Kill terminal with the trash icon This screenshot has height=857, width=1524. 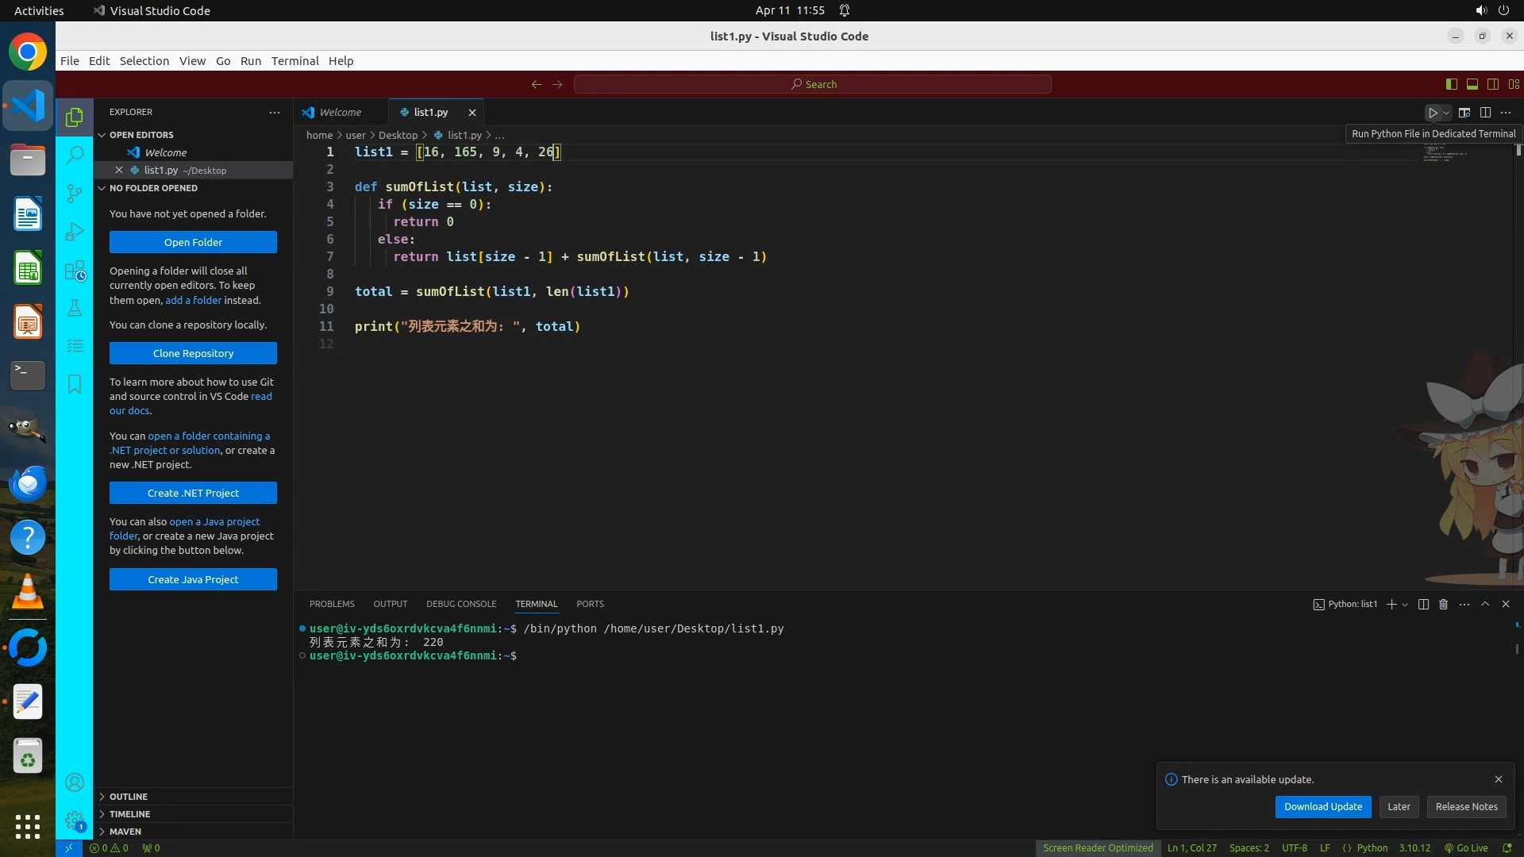(1443, 604)
